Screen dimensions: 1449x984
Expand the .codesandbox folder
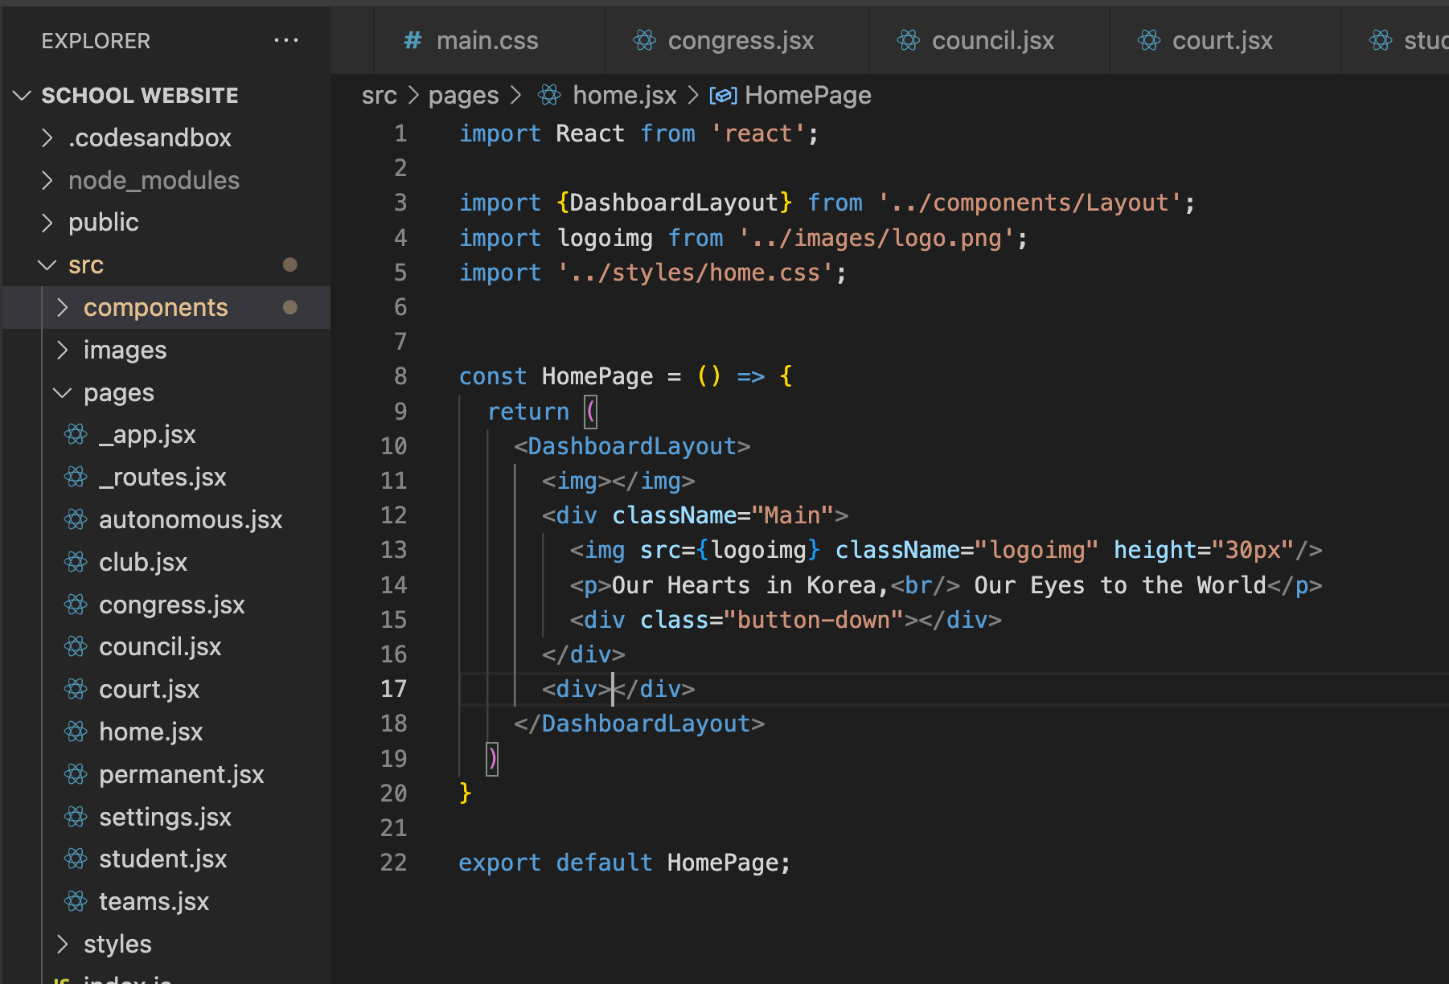click(x=47, y=138)
